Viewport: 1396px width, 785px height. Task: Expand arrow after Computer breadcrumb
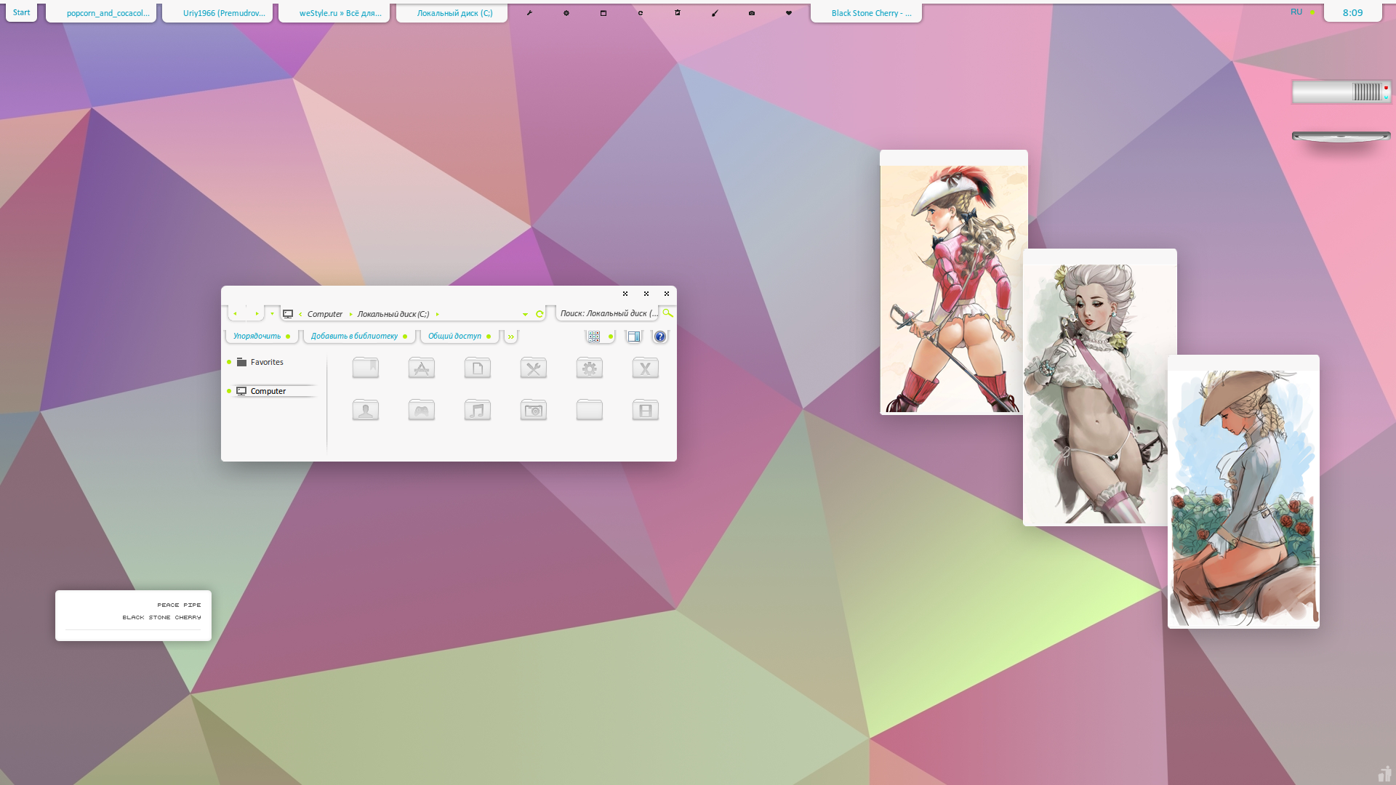[x=350, y=314]
